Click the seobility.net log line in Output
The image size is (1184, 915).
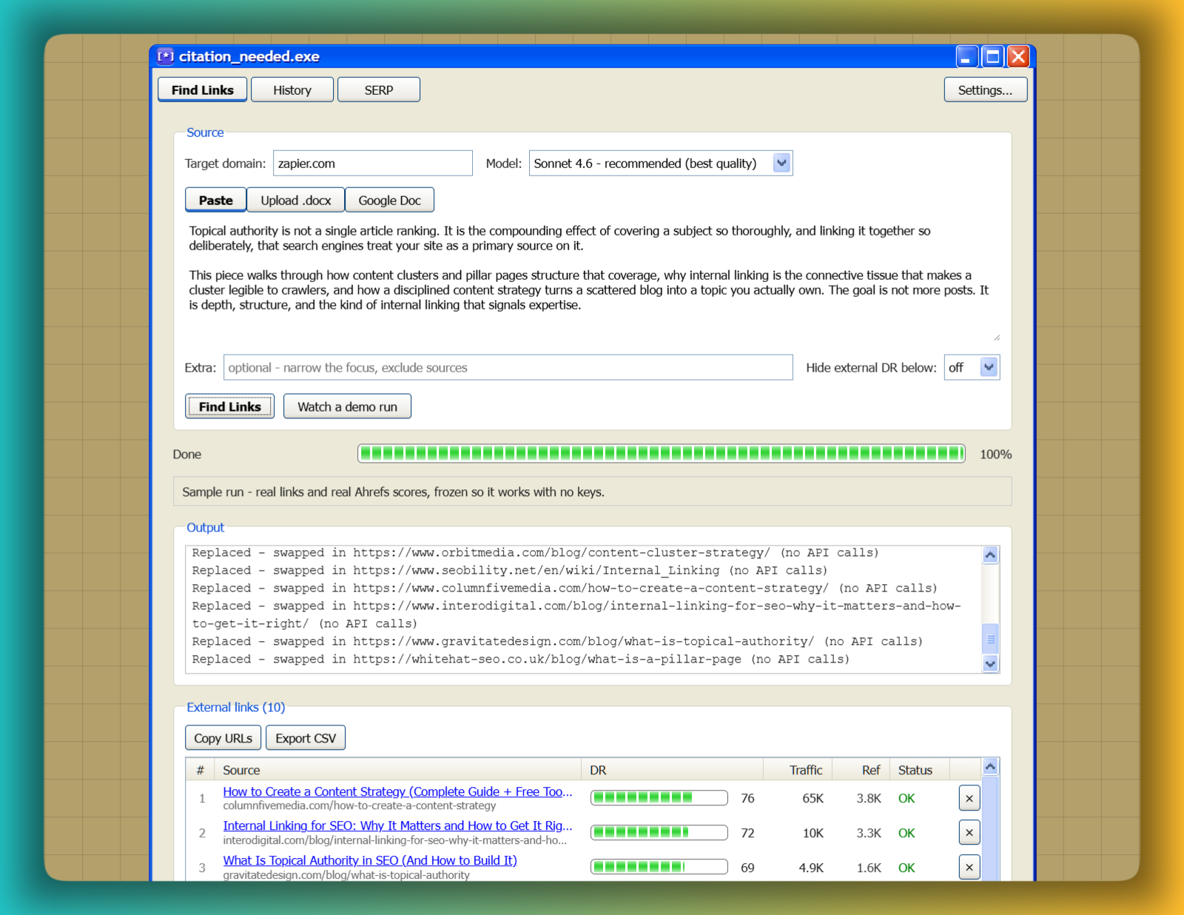[510, 570]
